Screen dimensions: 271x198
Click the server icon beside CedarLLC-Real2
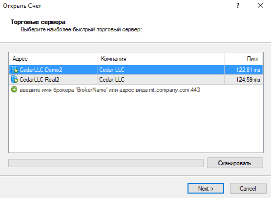point(15,80)
